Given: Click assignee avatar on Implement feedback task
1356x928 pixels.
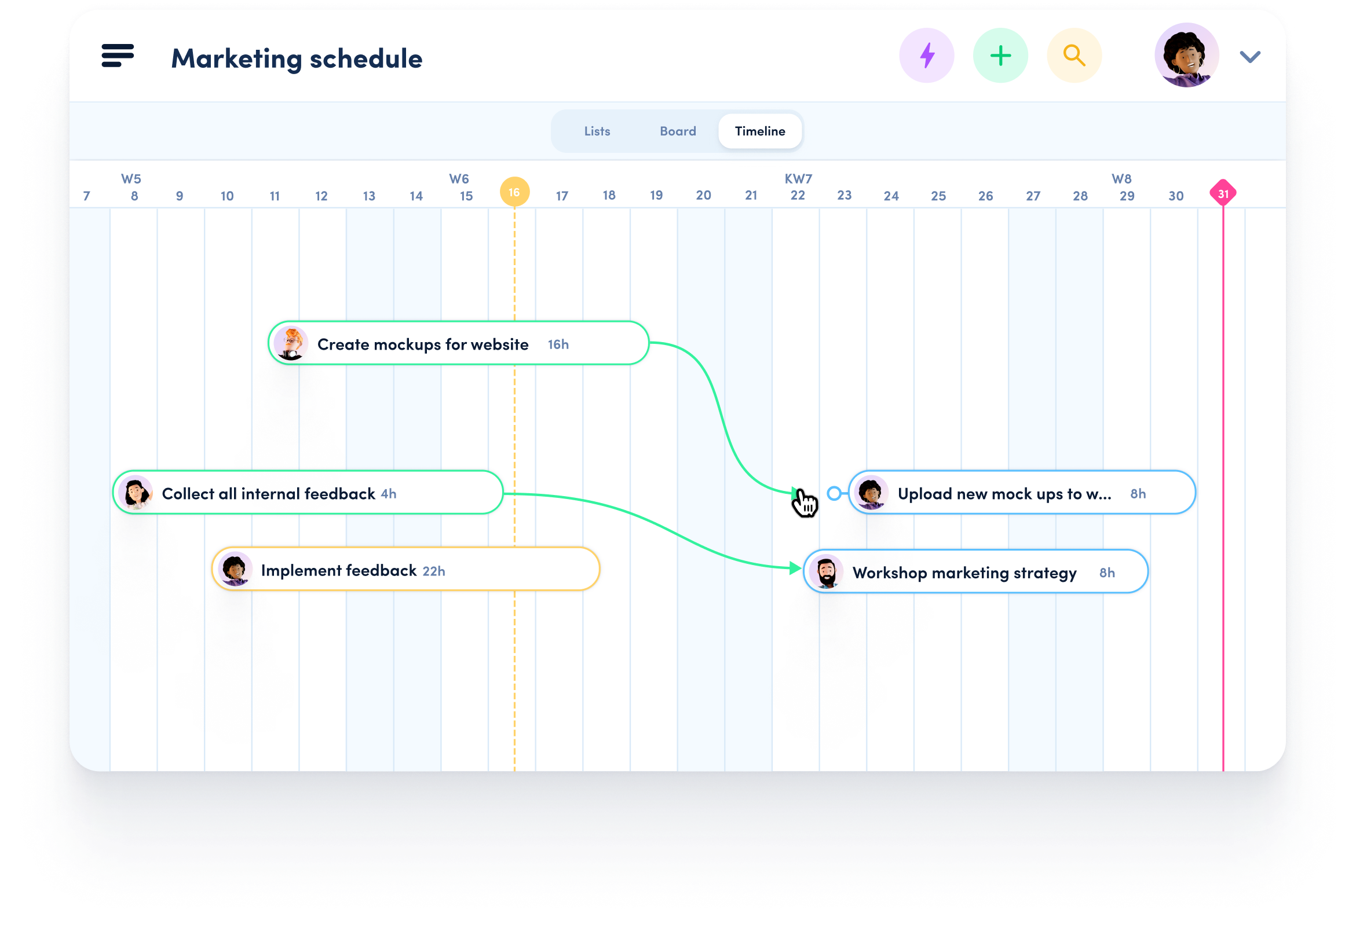Looking at the screenshot, I should click(235, 569).
